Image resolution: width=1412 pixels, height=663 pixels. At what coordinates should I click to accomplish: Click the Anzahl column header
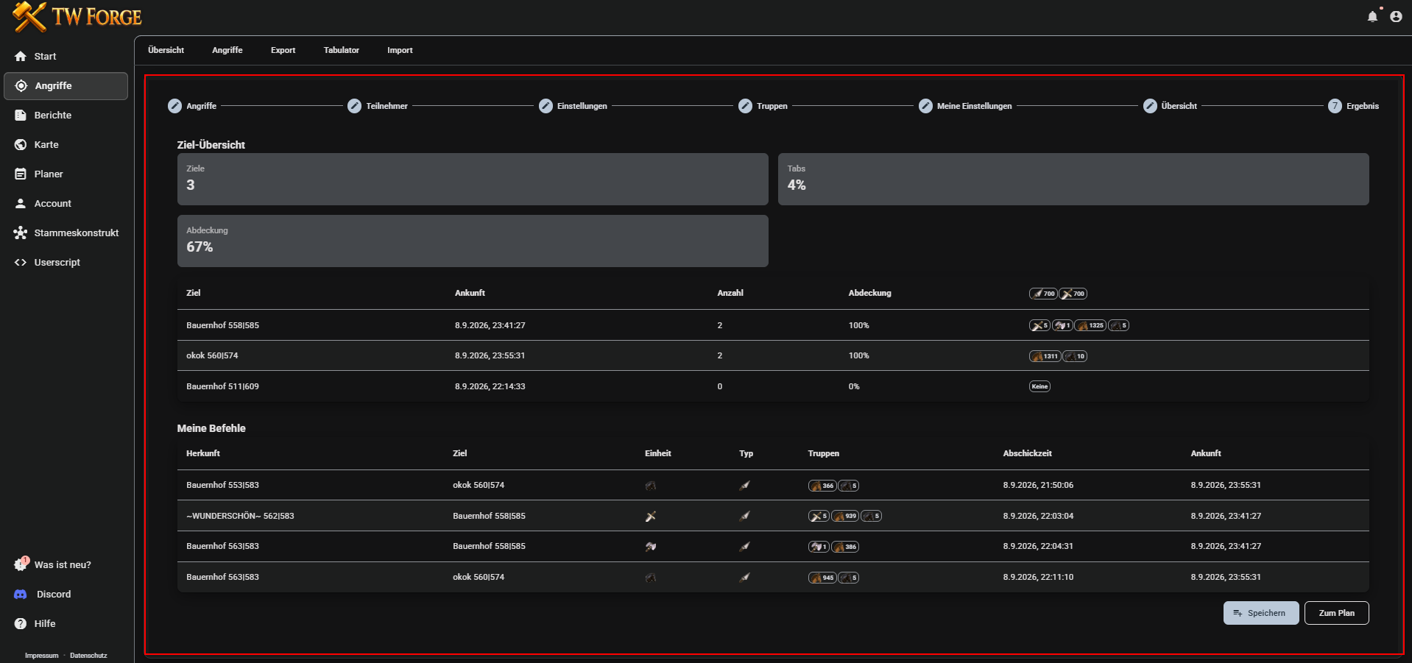tap(730, 293)
